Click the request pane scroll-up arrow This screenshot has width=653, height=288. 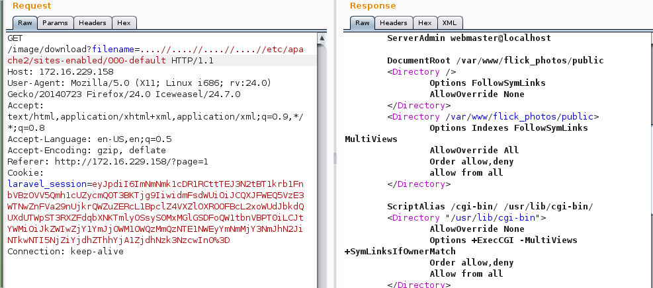click(x=322, y=38)
